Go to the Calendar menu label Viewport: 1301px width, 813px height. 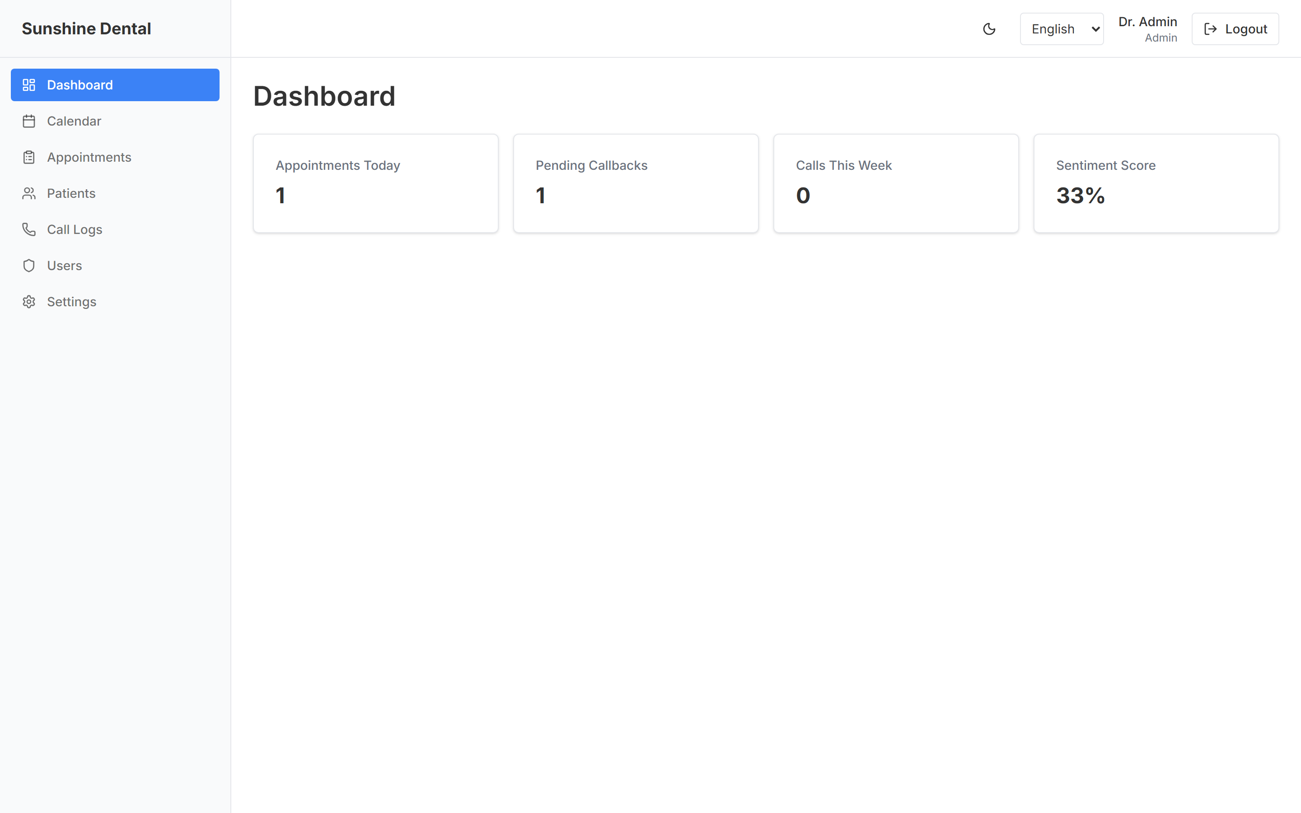74,121
